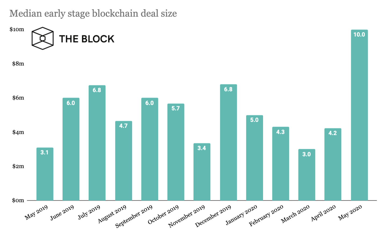Click the May 2020 x-axis label
Image resolution: width=386 pixels, height=236 pixels.
coord(350,212)
